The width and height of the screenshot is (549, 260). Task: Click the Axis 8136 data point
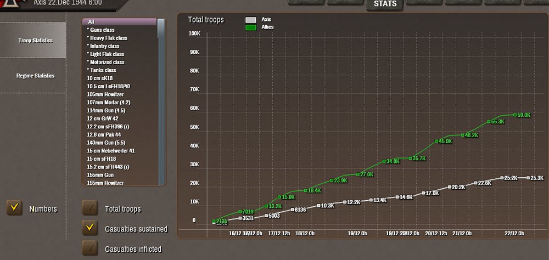click(293, 210)
